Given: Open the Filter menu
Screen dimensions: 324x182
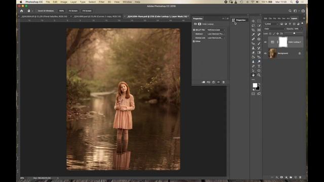Looking at the screenshot, I should 101,2.
